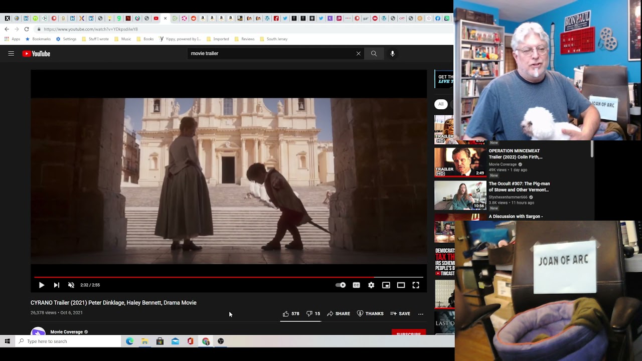Open the YouTube hamburger guide menu
This screenshot has width=642, height=361.
click(11, 54)
